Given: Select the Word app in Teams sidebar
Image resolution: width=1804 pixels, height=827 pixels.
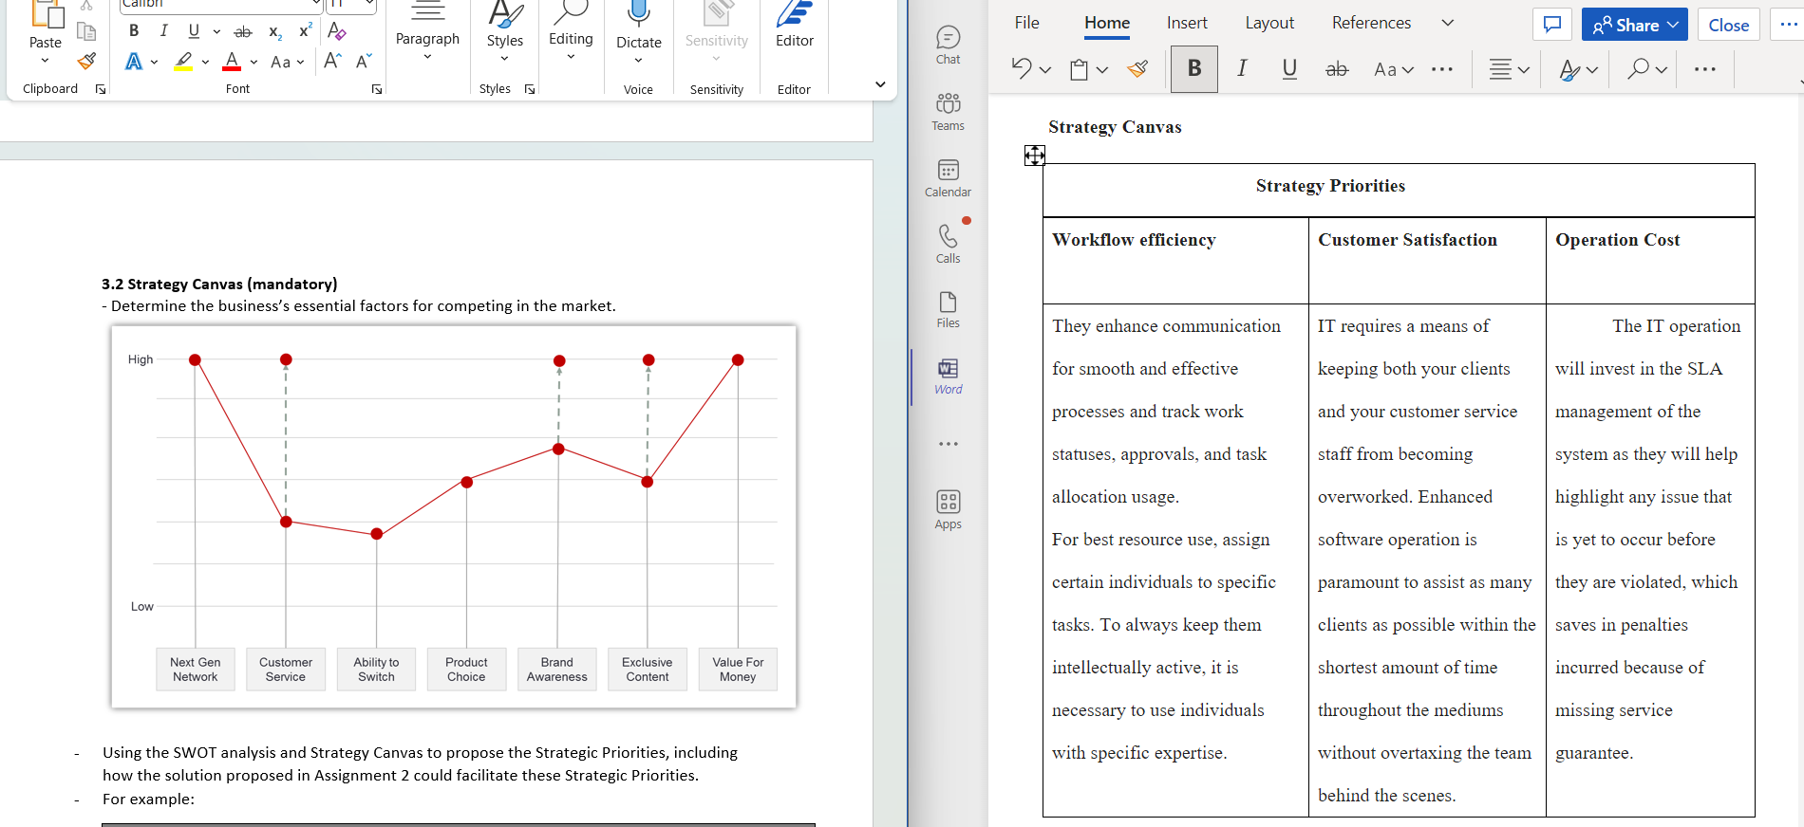Looking at the screenshot, I should 948,376.
